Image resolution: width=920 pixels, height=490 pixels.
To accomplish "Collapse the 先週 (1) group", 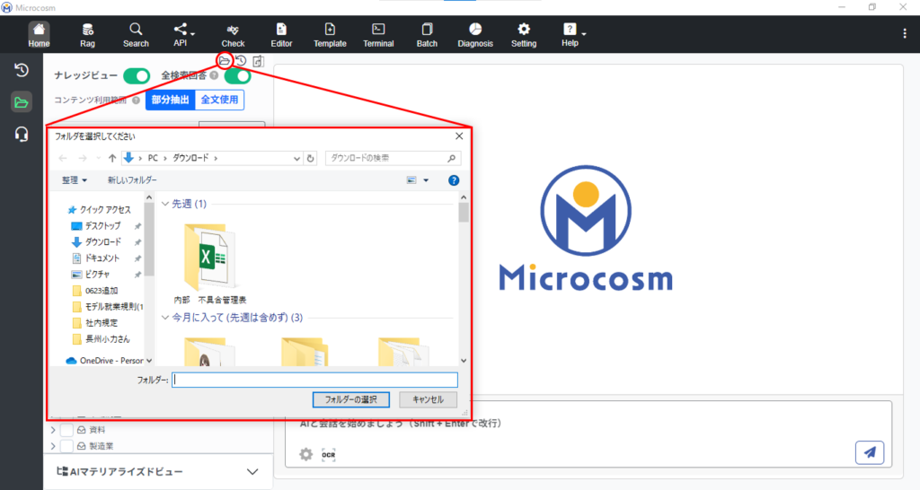I will click(165, 204).
